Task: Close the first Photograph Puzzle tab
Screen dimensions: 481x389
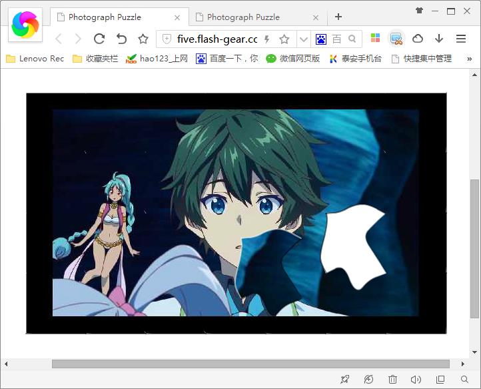Action: [x=177, y=18]
